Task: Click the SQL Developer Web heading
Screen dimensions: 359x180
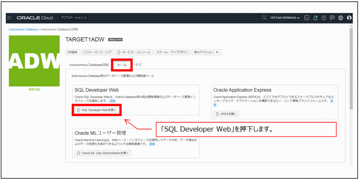Action: coord(97,90)
